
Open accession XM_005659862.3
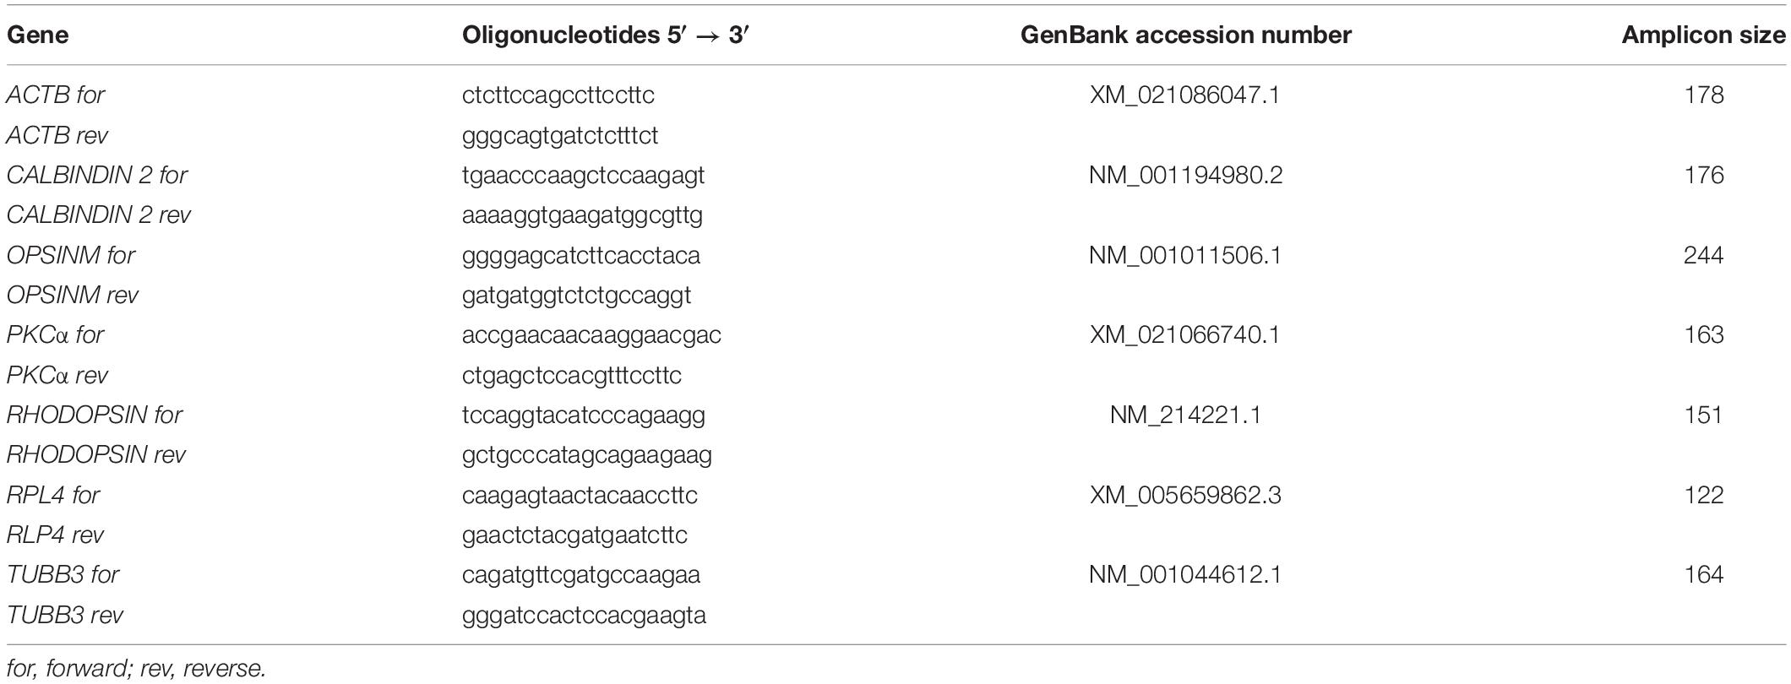click(x=1185, y=494)
